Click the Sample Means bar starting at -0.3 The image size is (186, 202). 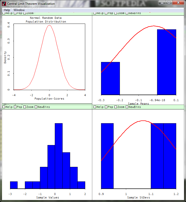(111, 79)
